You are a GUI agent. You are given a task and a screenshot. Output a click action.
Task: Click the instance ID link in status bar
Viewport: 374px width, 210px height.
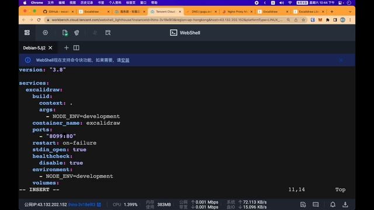(82, 205)
